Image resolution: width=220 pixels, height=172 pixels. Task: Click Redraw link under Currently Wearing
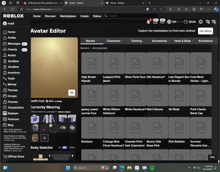click(68, 112)
